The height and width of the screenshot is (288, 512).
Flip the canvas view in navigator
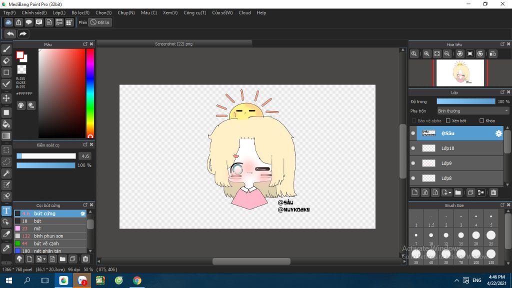[492, 54]
